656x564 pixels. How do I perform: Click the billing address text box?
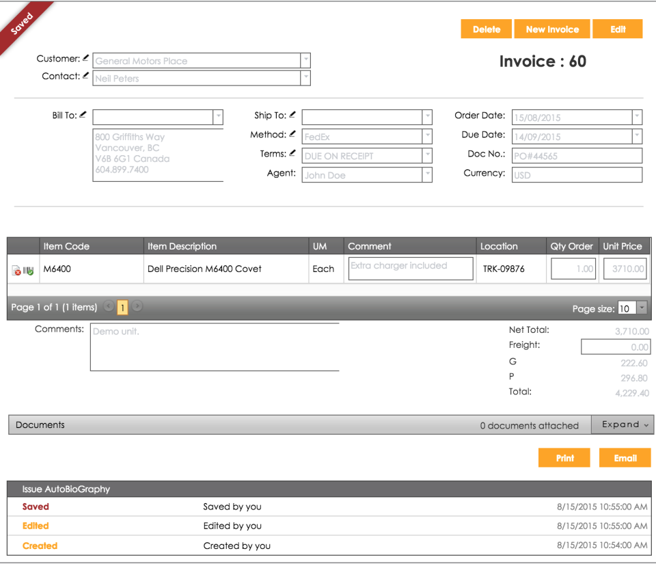pos(158,155)
